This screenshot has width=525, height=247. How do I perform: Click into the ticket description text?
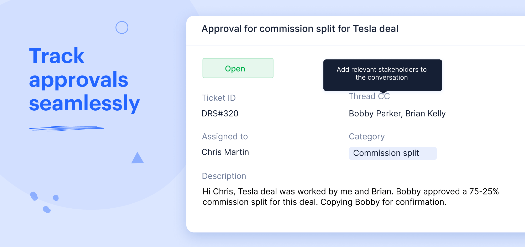(350, 197)
